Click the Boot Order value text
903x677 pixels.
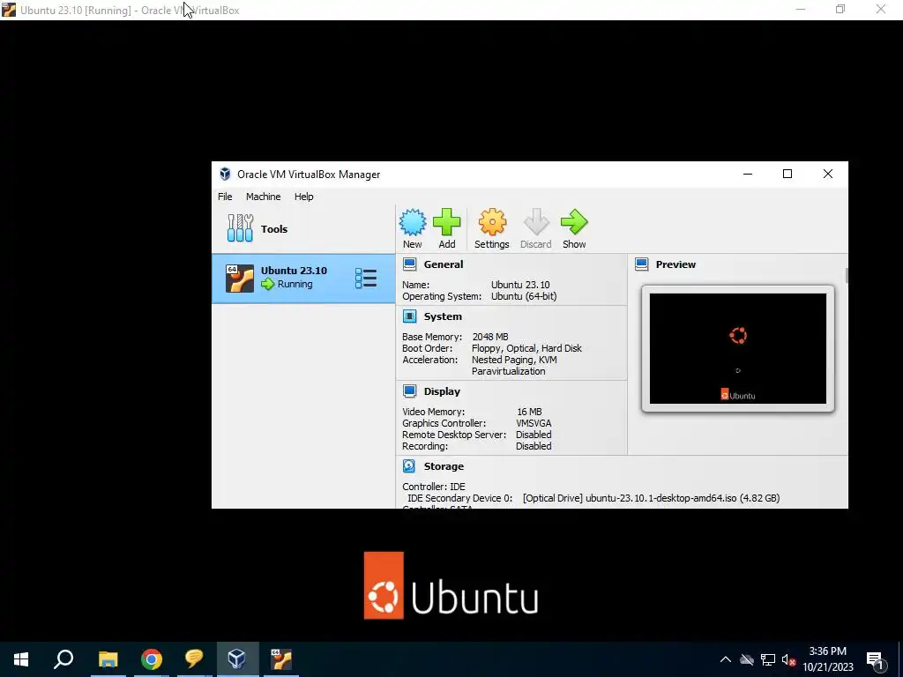pyautogui.click(x=526, y=348)
